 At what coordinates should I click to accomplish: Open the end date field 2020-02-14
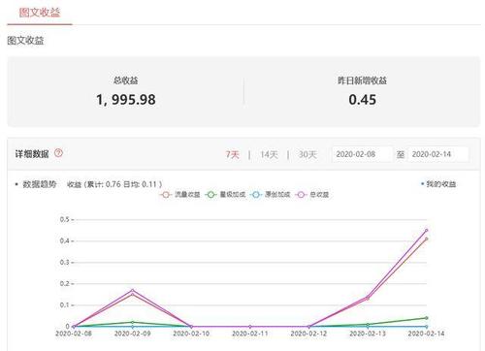tap(437, 154)
